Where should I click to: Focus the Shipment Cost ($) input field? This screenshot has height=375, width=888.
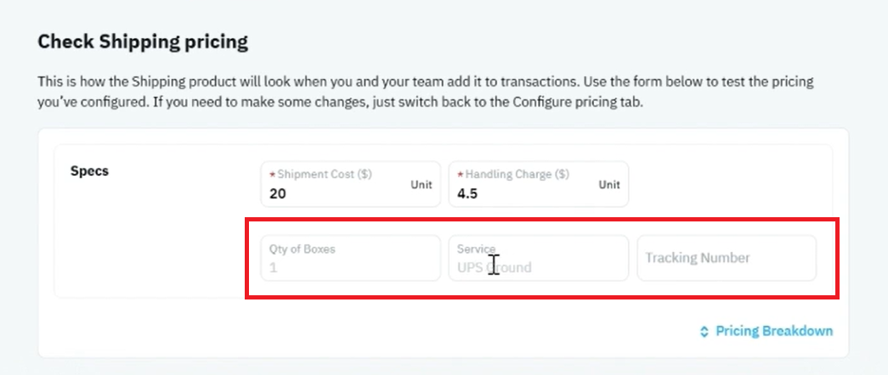(351, 184)
